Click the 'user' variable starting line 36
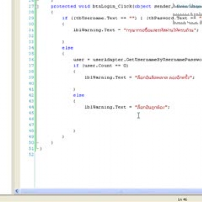202x202 pixels. pyautogui.click(x=79, y=60)
